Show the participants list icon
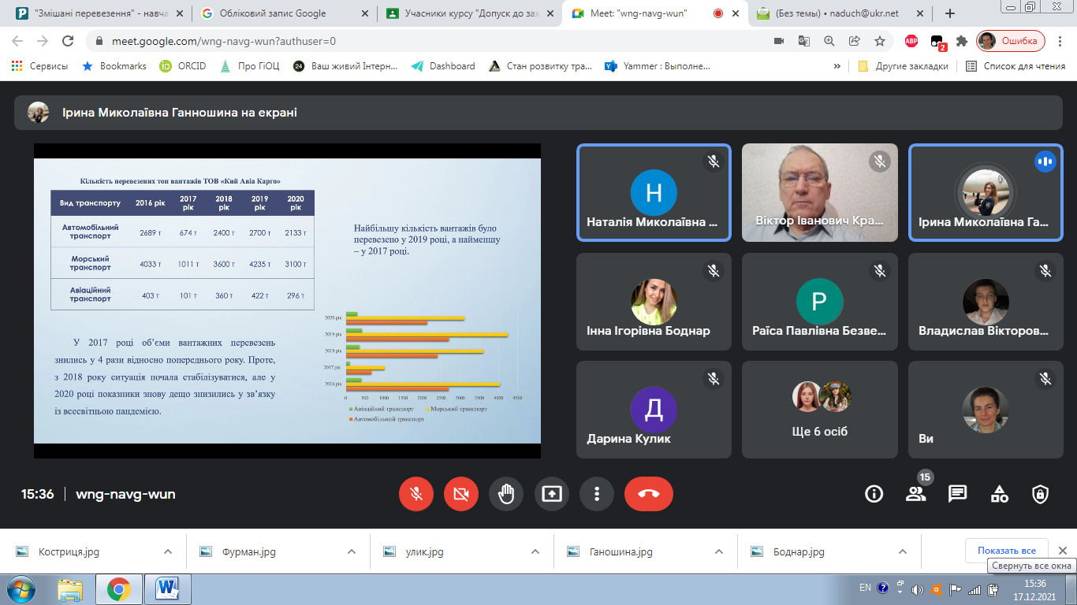The image size is (1077, 605). (x=915, y=494)
